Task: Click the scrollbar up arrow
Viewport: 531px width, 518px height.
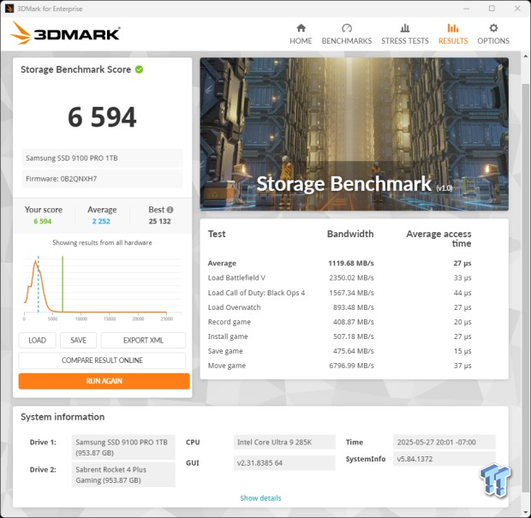Action: pyautogui.click(x=525, y=56)
